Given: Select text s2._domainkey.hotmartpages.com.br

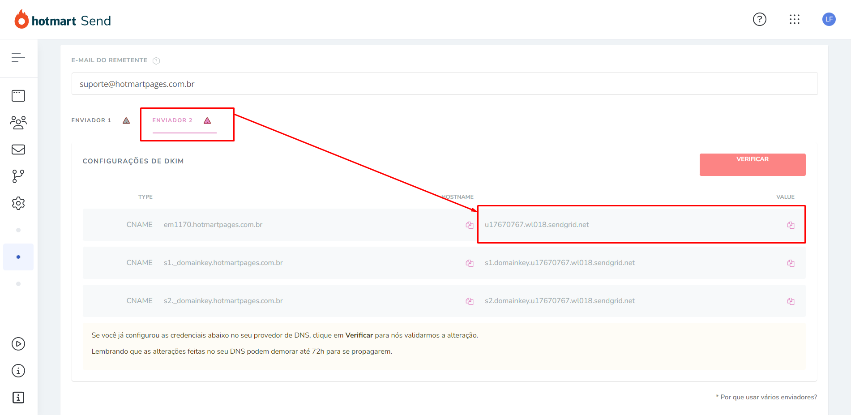Looking at the screenshot, I should click(x=223, y=301).
